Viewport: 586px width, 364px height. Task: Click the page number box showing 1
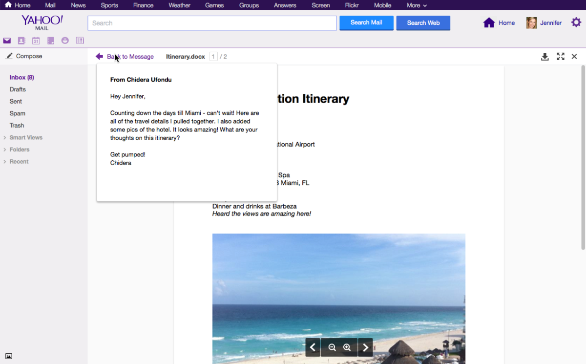click(213, 57)
